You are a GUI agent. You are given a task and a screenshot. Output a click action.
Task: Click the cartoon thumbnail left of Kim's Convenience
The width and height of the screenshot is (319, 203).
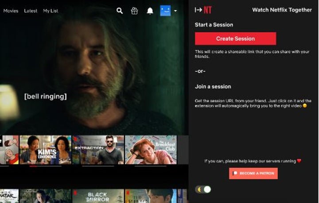coord(9,150)
